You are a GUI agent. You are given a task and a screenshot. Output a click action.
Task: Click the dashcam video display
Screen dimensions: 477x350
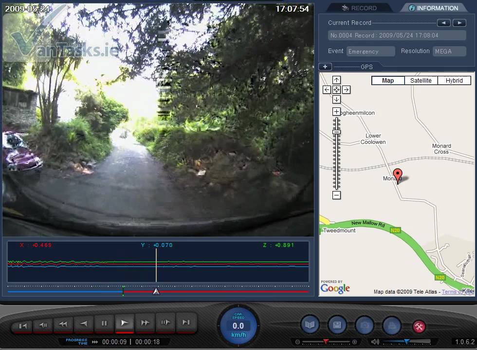point(158,120)
